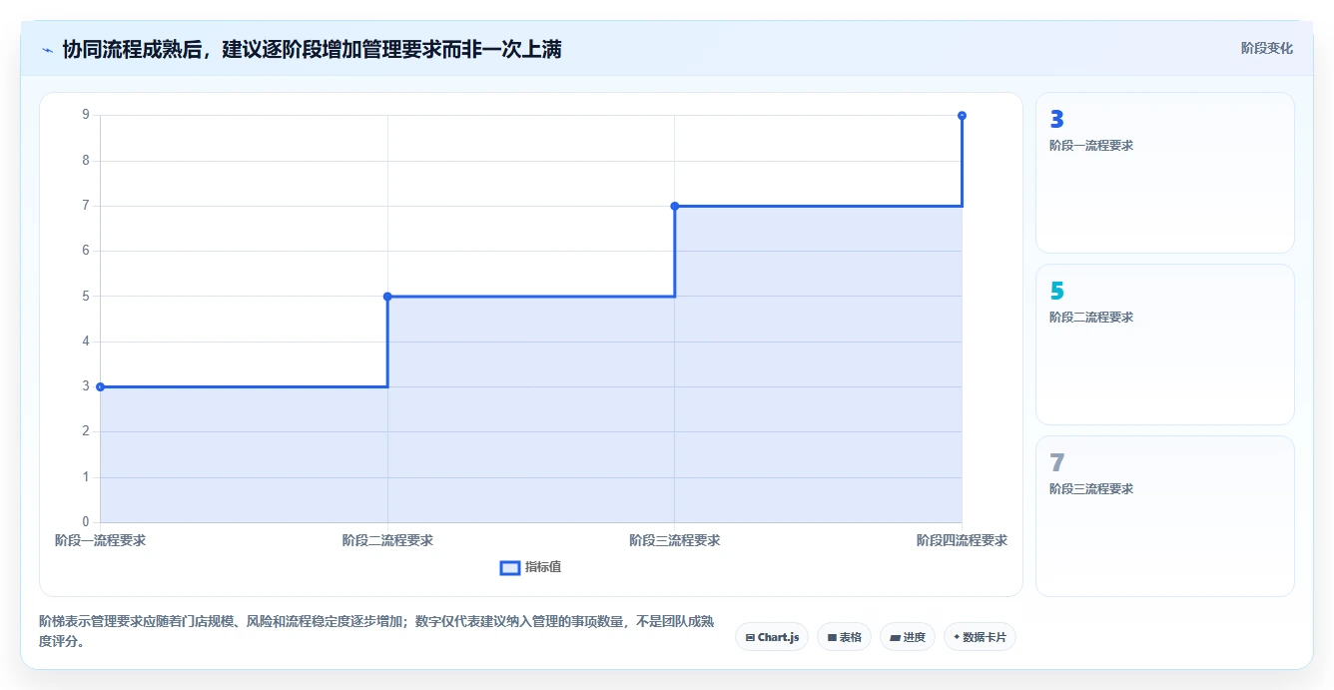This screenshot has height=690, width=1334.
Task: Click the x-axis label 阶段一流程要求
Action: [x=100, y=540]
